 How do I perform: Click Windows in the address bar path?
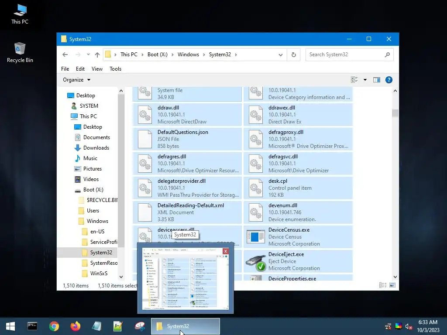(x=188, y=55)
